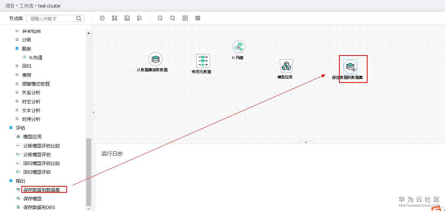Viewport: 445px width, 211px height.
Task: Click the 保存数据到数据集 item icon in the tree
Action: 18,189
